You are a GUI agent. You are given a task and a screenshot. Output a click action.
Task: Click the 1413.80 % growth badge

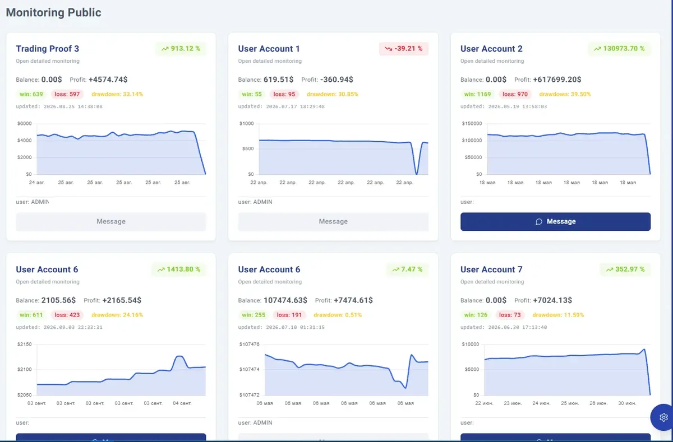(x=179, y=269)
